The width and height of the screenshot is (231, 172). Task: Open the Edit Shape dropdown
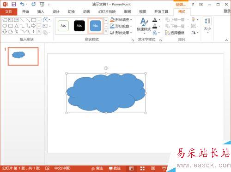pos(46,19)
